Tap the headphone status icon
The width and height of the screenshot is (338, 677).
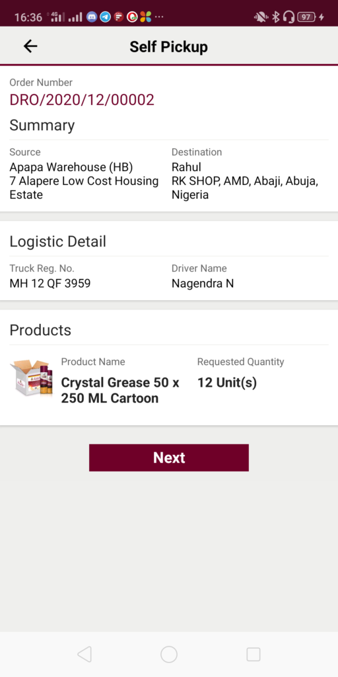tap(289, 17)
